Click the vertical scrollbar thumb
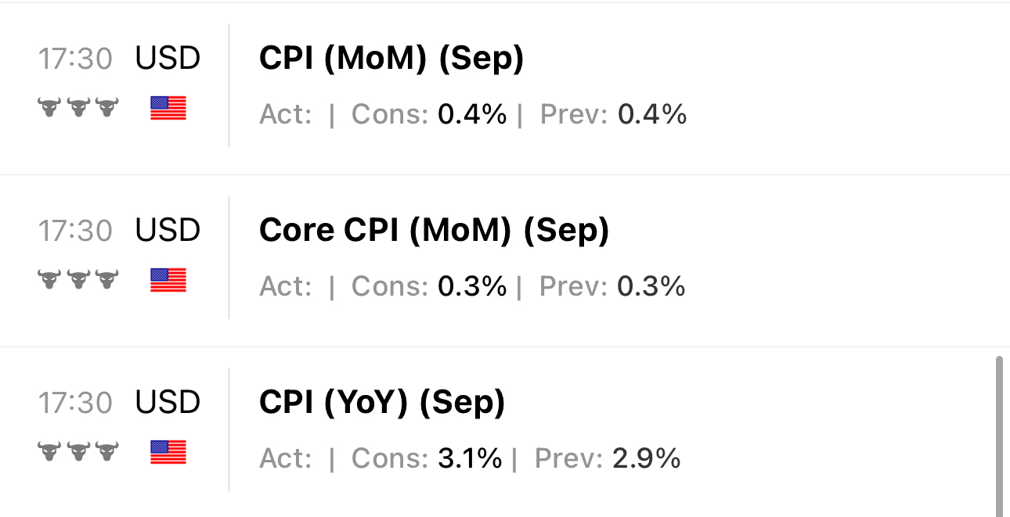Image resolution: width=1010 pixels, height=517 pixels. (x=999, y=434)
